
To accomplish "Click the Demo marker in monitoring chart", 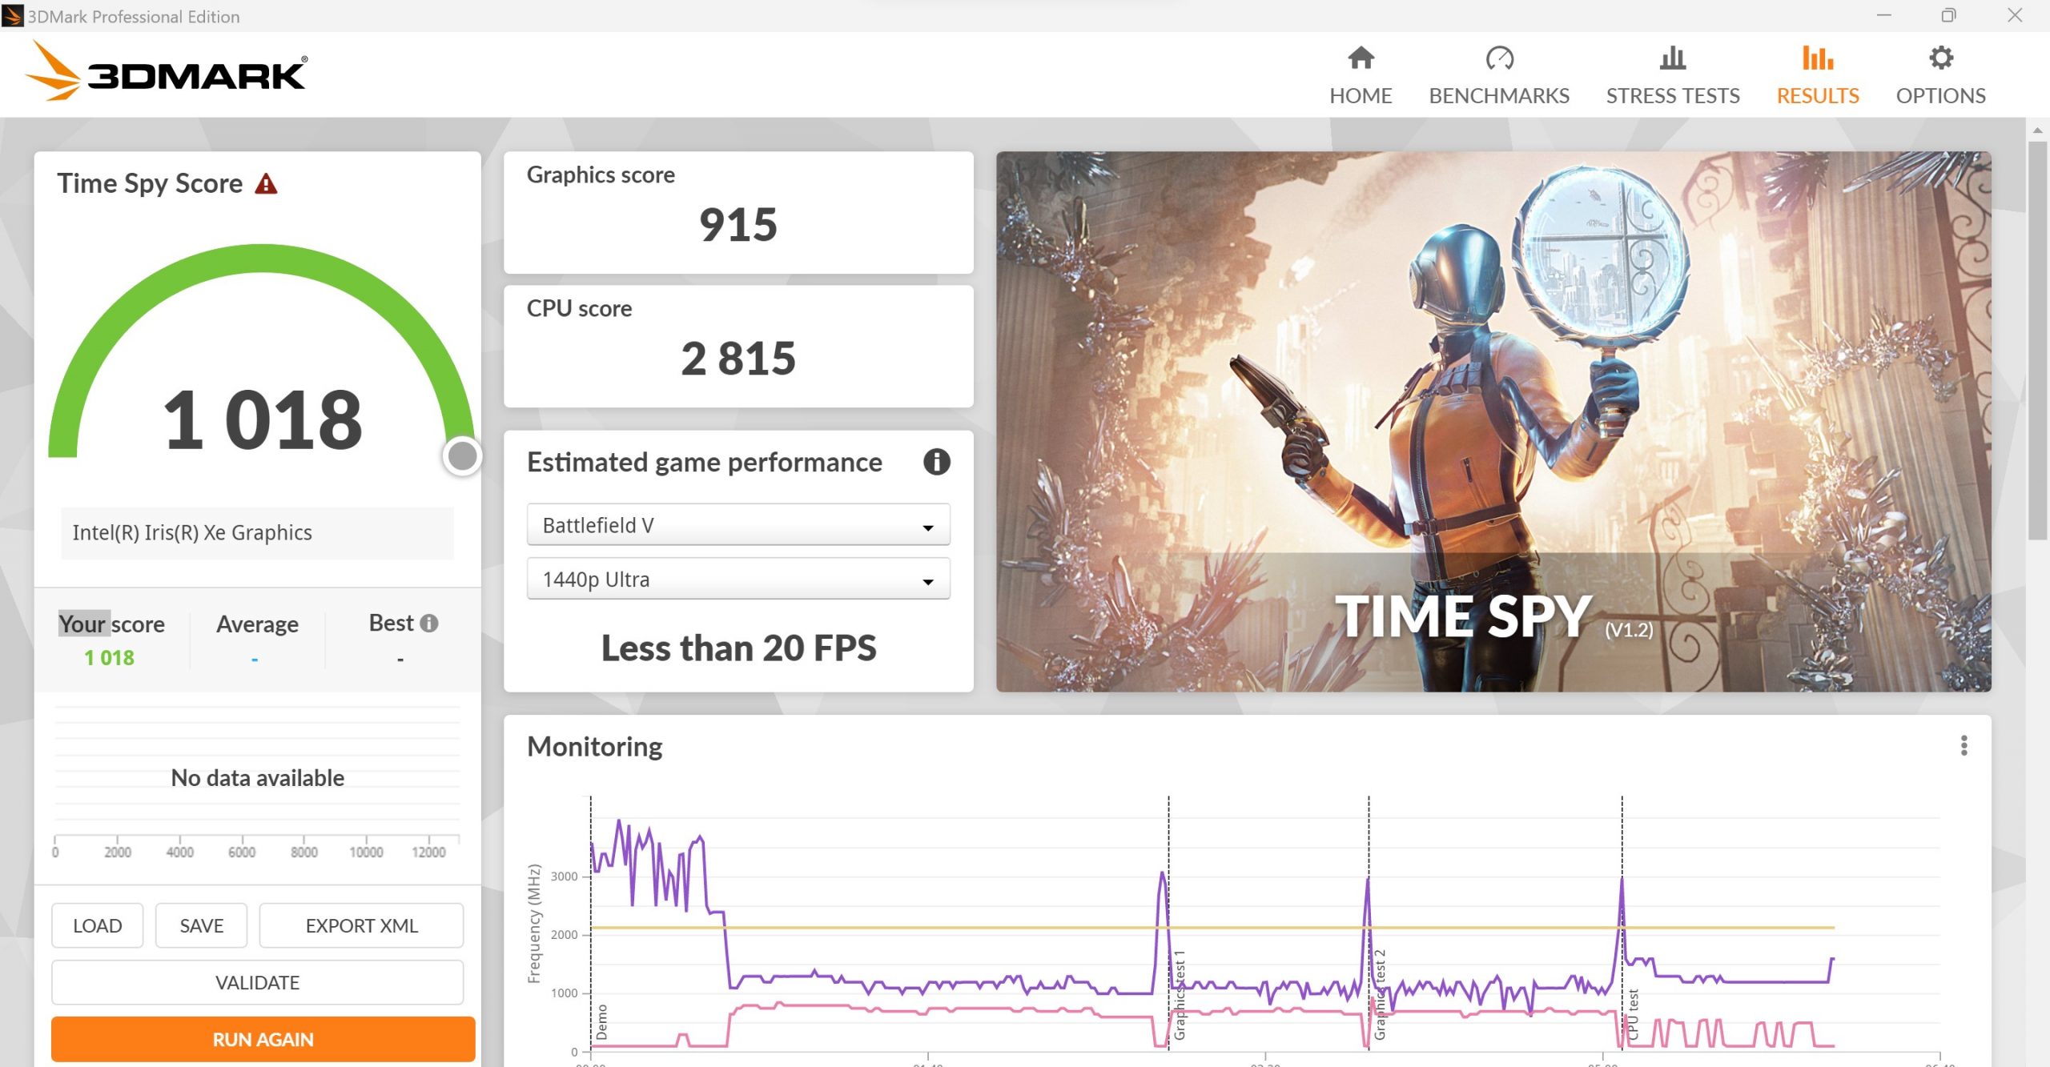I will click(x=602, y=1021).
